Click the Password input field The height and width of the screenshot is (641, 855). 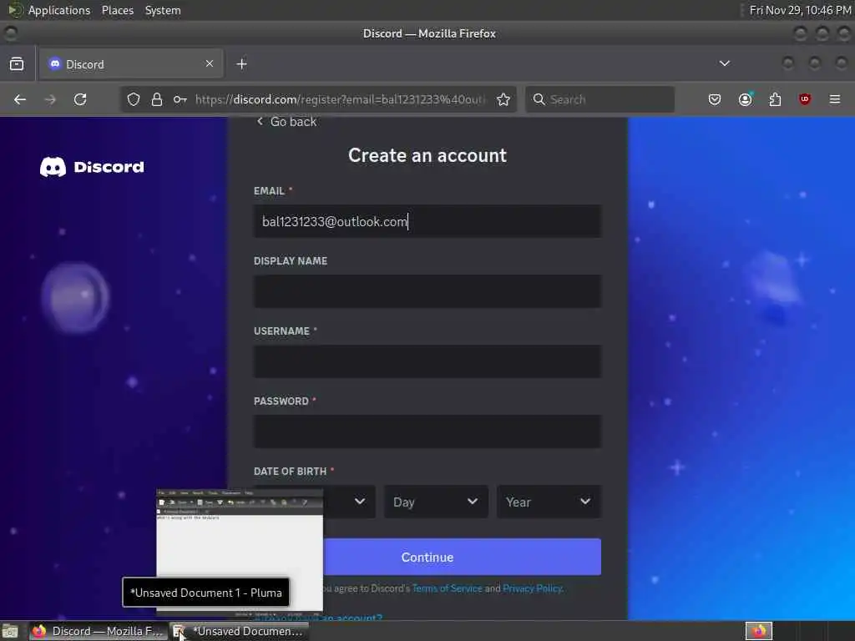click(x=427, y=432)
